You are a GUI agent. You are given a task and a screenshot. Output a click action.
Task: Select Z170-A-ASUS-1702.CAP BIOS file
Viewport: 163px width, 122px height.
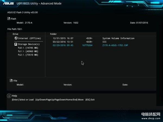pos(115,45)
